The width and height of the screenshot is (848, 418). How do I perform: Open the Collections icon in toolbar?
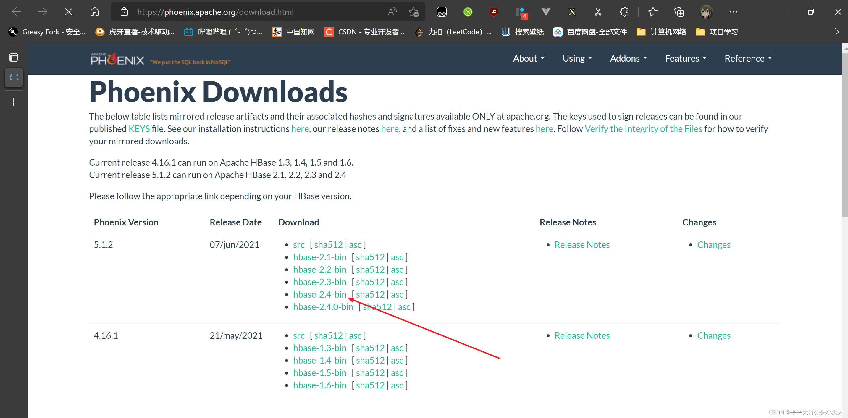[x=679, y=12]
